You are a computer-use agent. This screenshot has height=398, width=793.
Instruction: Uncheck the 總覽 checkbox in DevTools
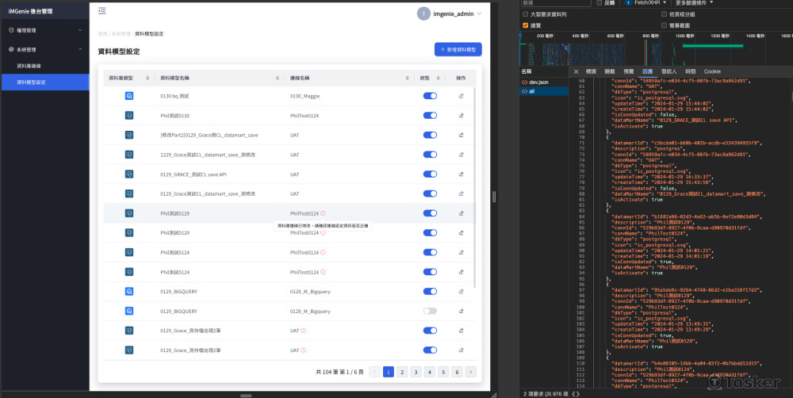[525, 25]
